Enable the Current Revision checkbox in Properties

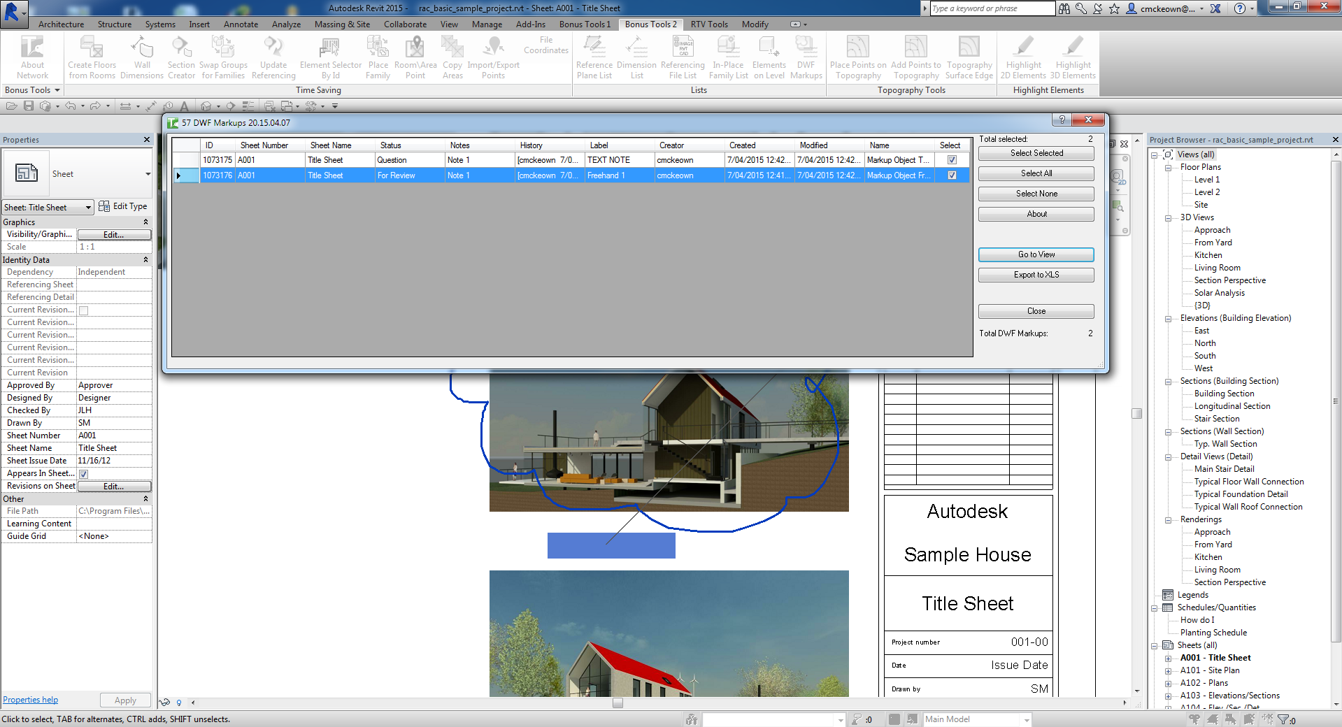pyautogui.click(x=83, y=310)
